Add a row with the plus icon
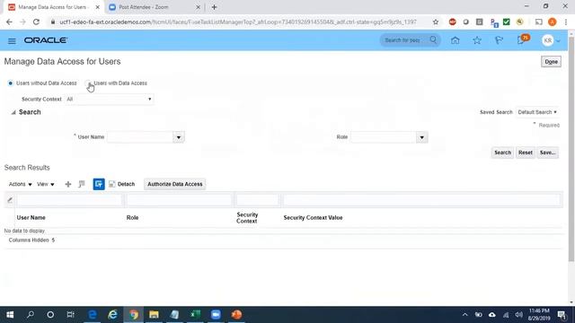Image resolution: width=575 pixels, height=323 pixels. [x=68, y=184]
